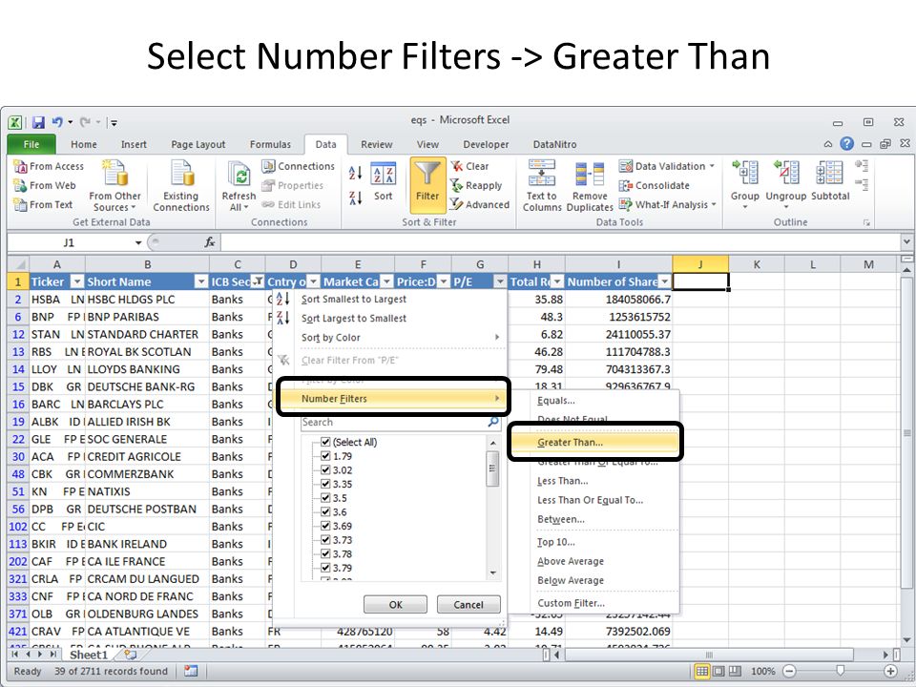Uncheck the 3.6 value checkbox
916x687 pixels.
click(326, 511)
